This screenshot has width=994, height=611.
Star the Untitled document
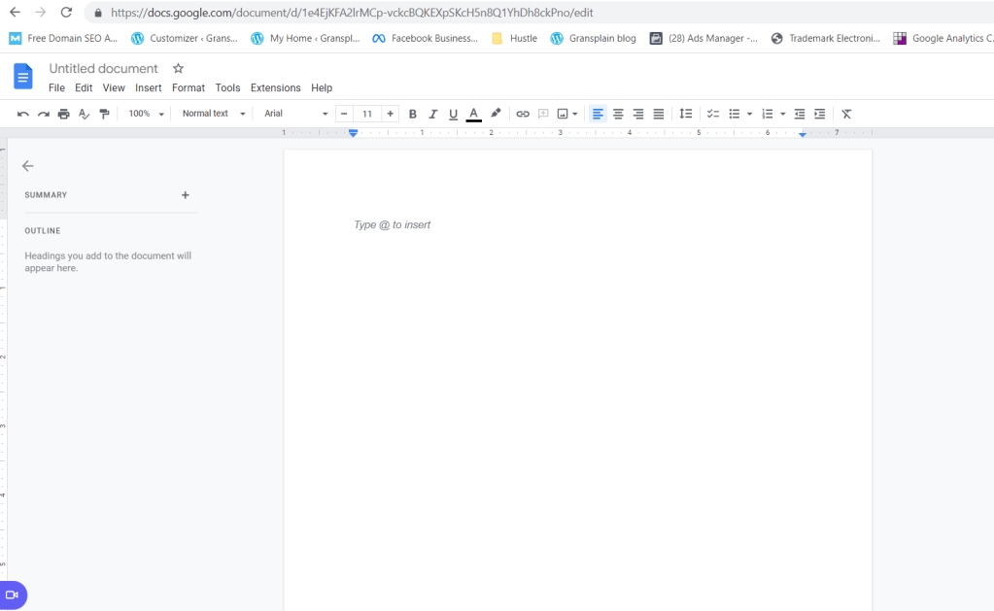pos(178,69)
